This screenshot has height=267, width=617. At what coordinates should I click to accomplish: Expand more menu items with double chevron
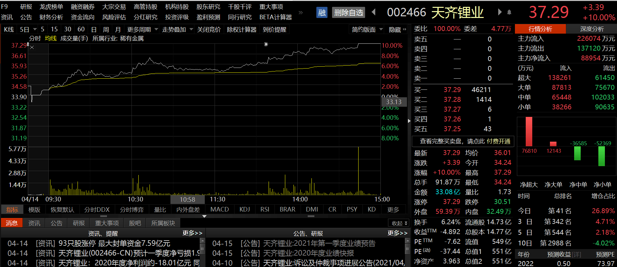(x=301, y=13)
